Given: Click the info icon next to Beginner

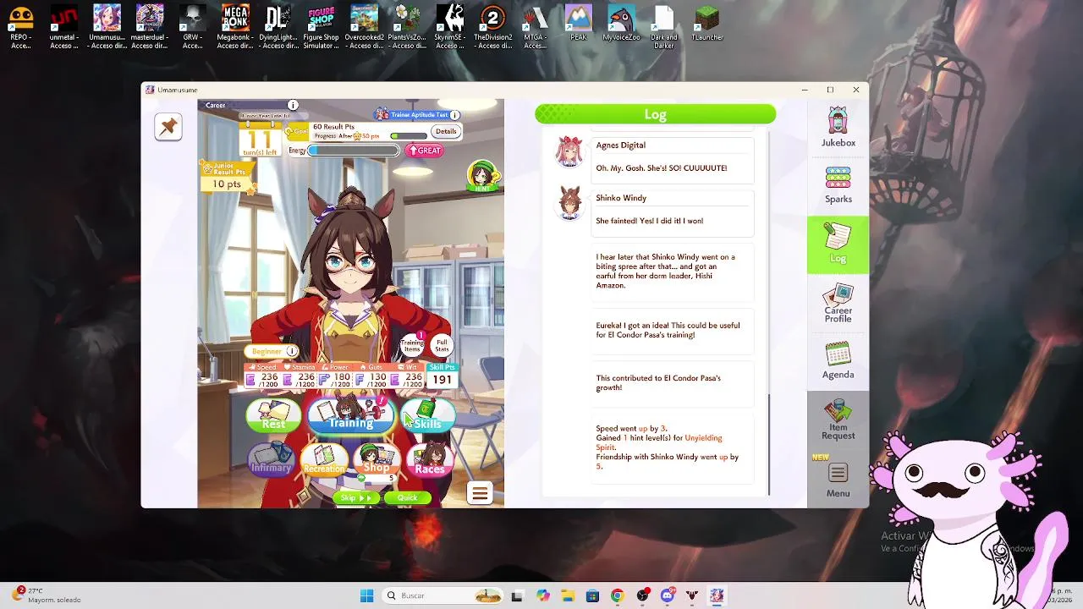Looking at the screenshot, I should click(292, 351).
